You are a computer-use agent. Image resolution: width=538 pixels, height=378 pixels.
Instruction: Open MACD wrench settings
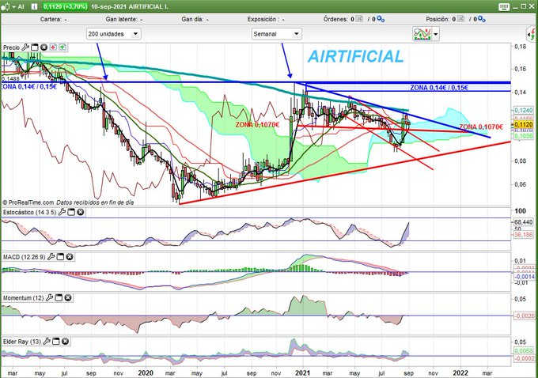coord(51,256)
